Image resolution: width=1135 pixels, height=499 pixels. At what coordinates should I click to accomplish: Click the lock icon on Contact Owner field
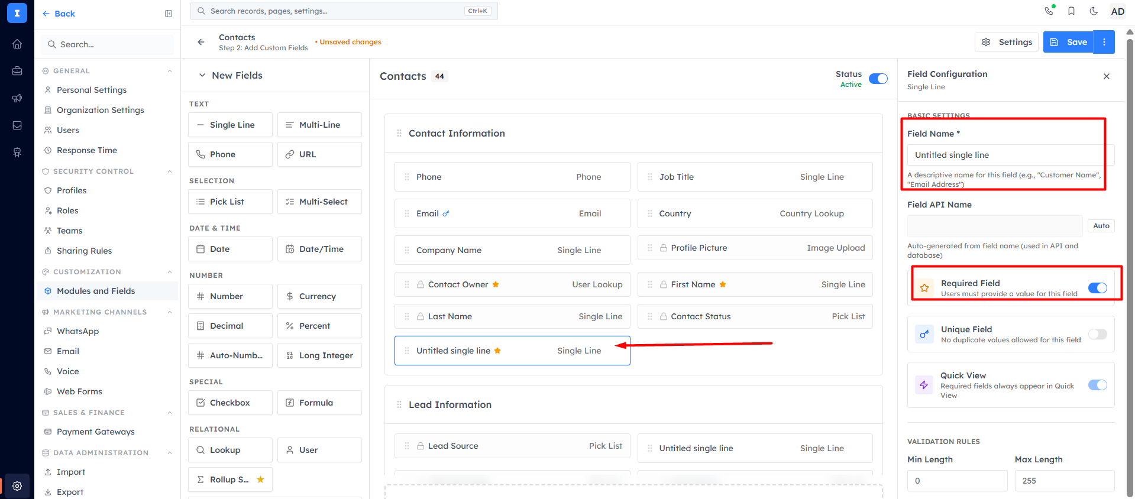[x=421, y=284]
